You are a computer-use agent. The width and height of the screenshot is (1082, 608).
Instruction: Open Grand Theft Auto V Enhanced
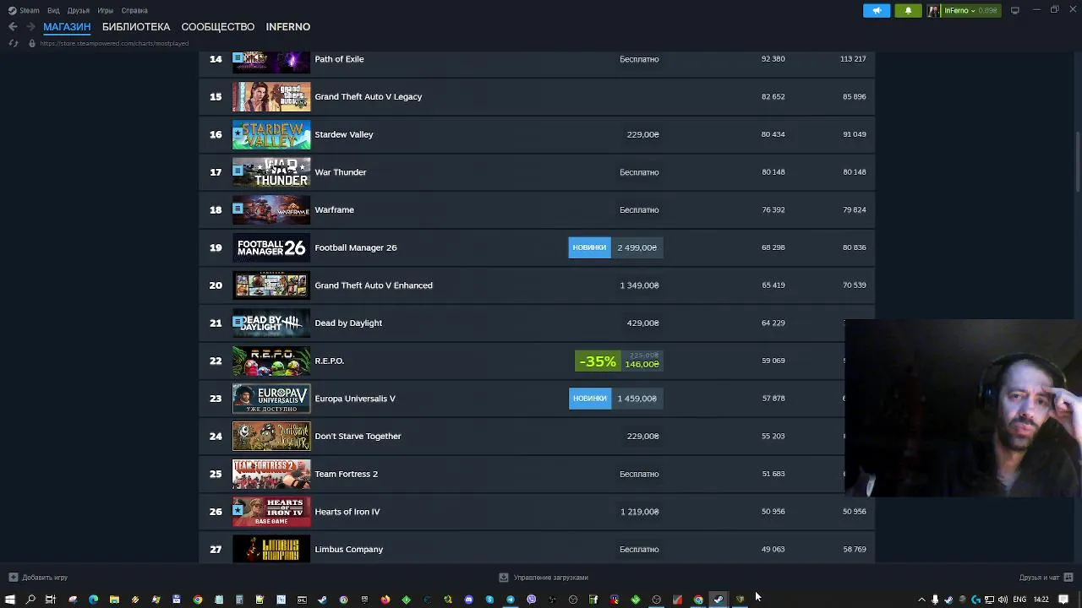[374, 285]
